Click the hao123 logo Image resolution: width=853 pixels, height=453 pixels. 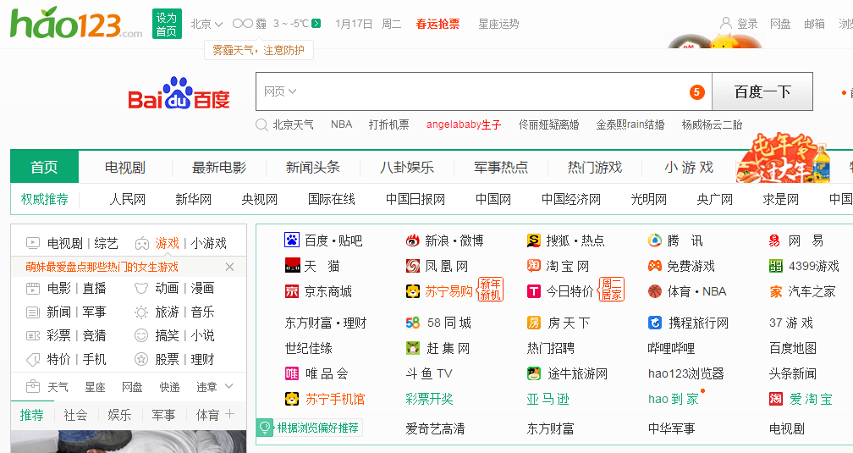click(x=76, y=24)
